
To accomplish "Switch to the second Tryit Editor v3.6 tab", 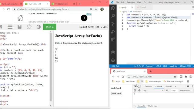I will pos(63,4).
